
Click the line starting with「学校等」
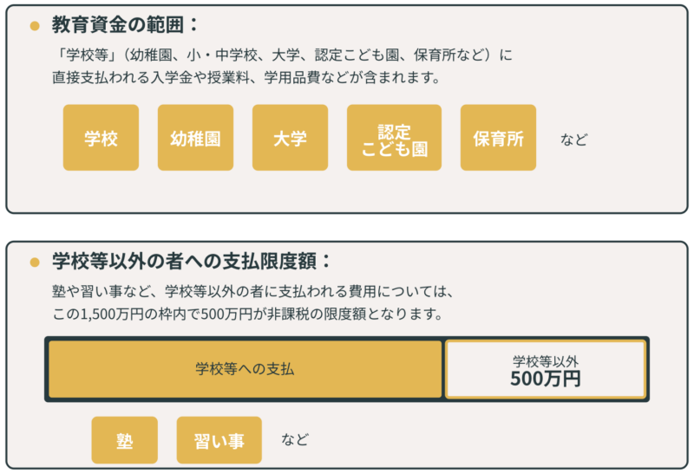(282, 55)
